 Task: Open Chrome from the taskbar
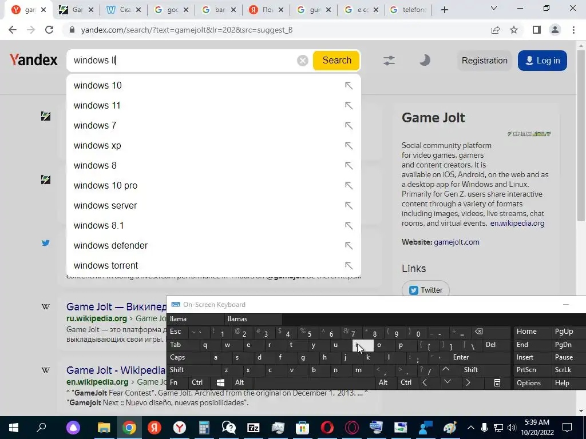(129, 428)
